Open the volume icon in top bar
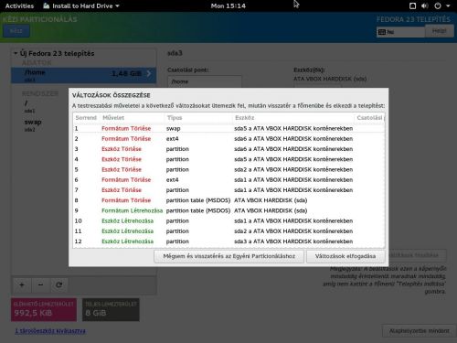457x343 pixels. tap(425, 5)
